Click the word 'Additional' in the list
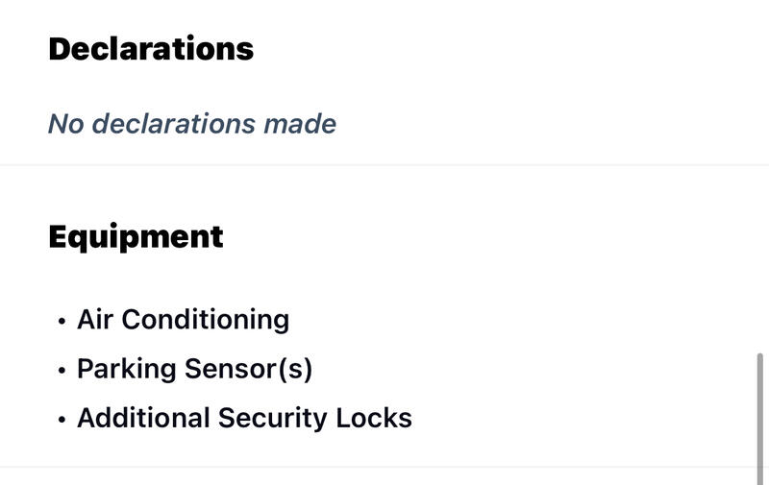Viewport: 769px width, 485px height. point(143,418)
